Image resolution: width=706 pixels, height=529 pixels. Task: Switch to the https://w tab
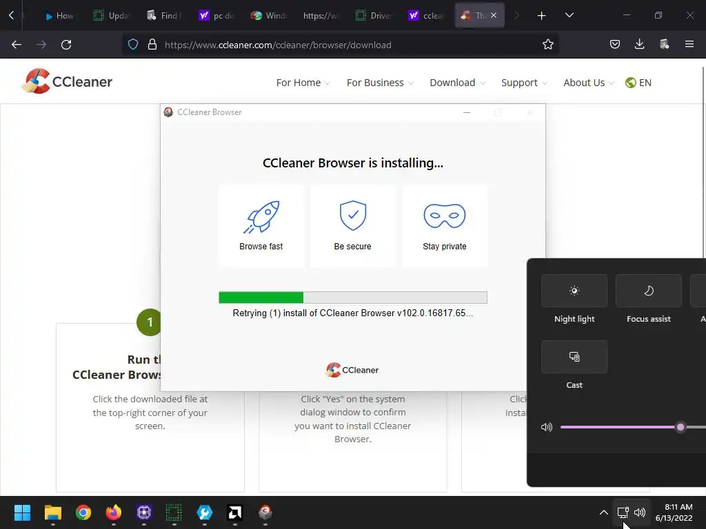pyautogui.click(x=321, y=16)
